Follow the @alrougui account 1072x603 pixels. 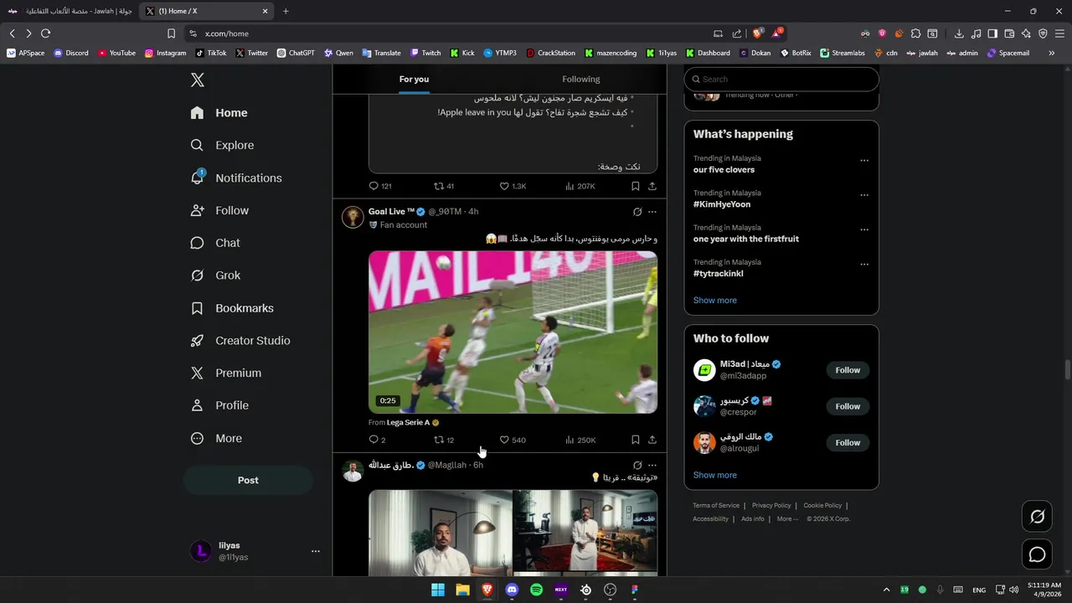pos(848,442)
